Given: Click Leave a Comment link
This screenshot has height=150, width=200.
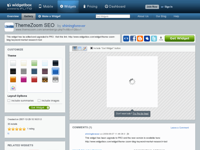Looking at the screenshot, I should 180,128.
